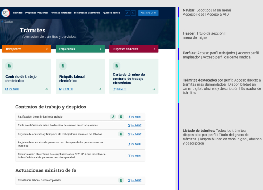Click green arrow on Carta de término card
The image size is (263, 190).
[154, 89]
